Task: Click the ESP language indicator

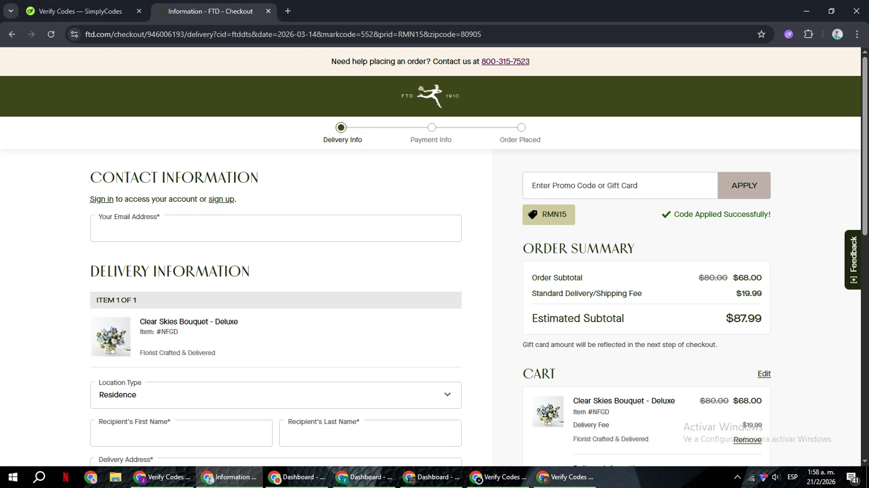Action: [x=793, y=477]
